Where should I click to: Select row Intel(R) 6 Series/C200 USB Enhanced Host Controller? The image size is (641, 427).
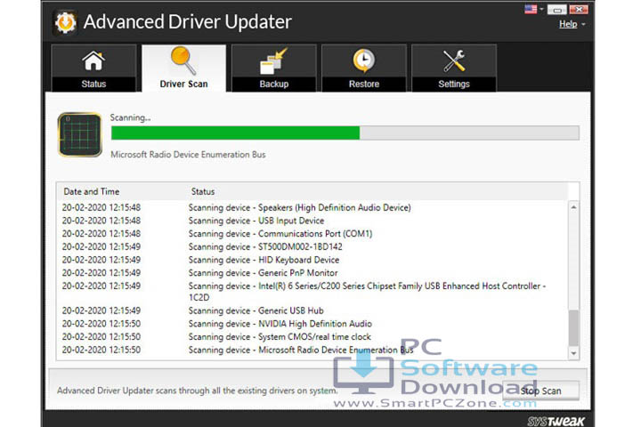[x=312, y=292]
